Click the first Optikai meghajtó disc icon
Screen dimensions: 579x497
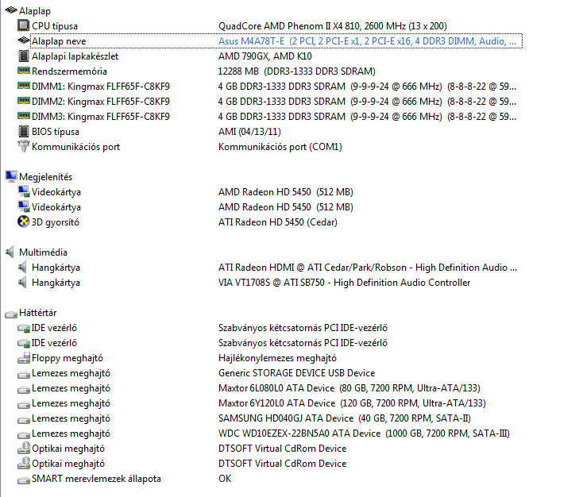(x=24, y=449)
